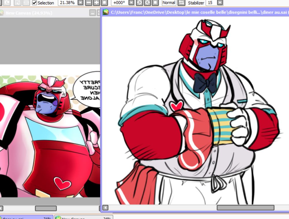Image resolution: width=289 pixels, height=219 pixels.
Task: Reset zoom with the square button beside plus
Action: [x=104, y=3]
